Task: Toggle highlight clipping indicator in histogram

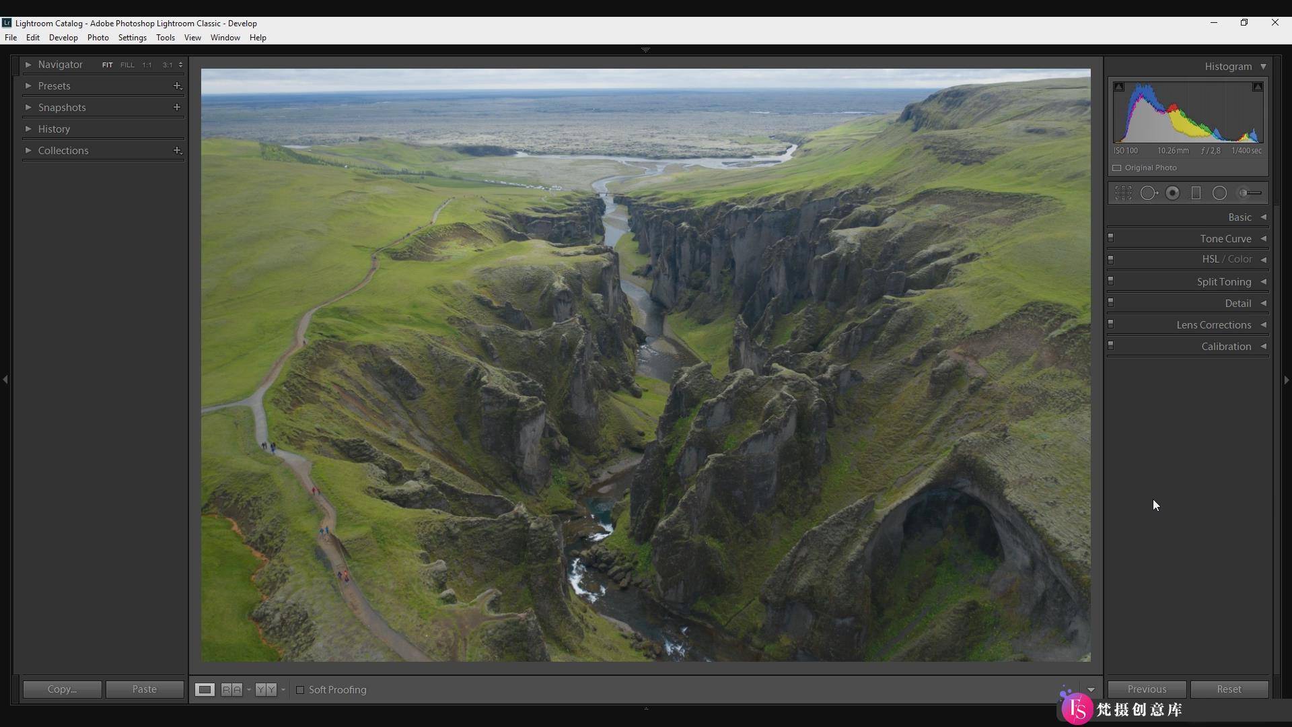Action: coord(1257,87)
